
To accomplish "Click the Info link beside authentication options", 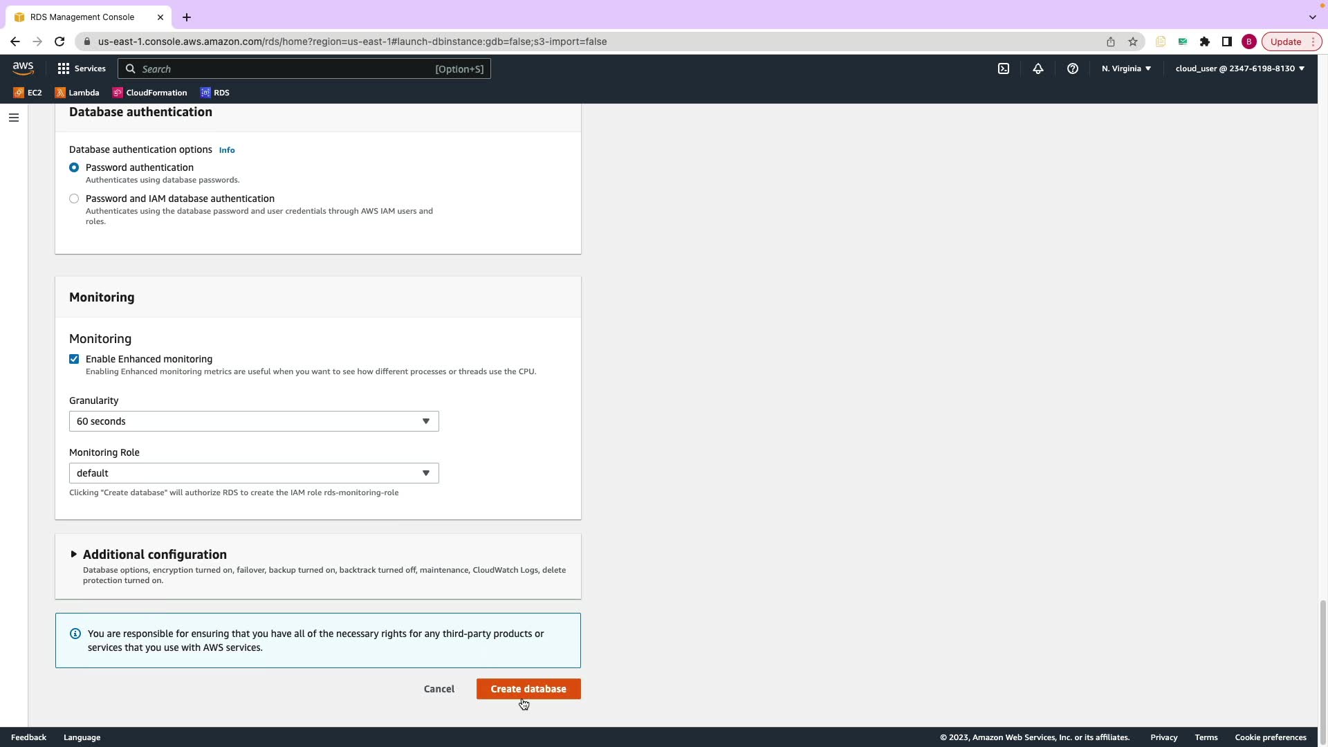I will coord(227,150).
